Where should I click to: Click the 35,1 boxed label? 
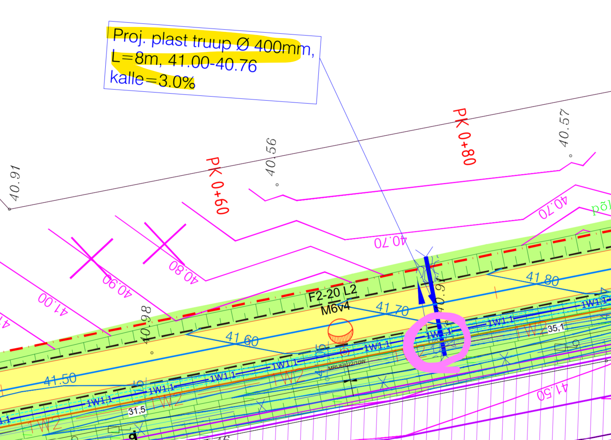(x=555, y=328)
